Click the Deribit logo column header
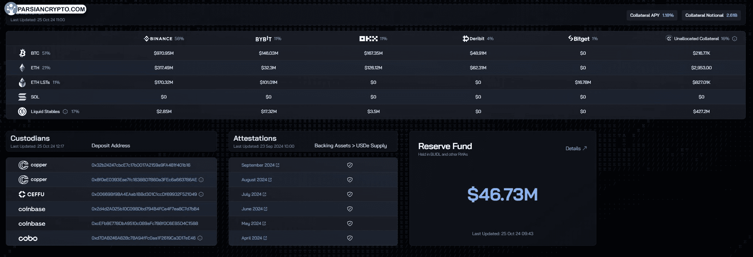 [x=473, y=39]
